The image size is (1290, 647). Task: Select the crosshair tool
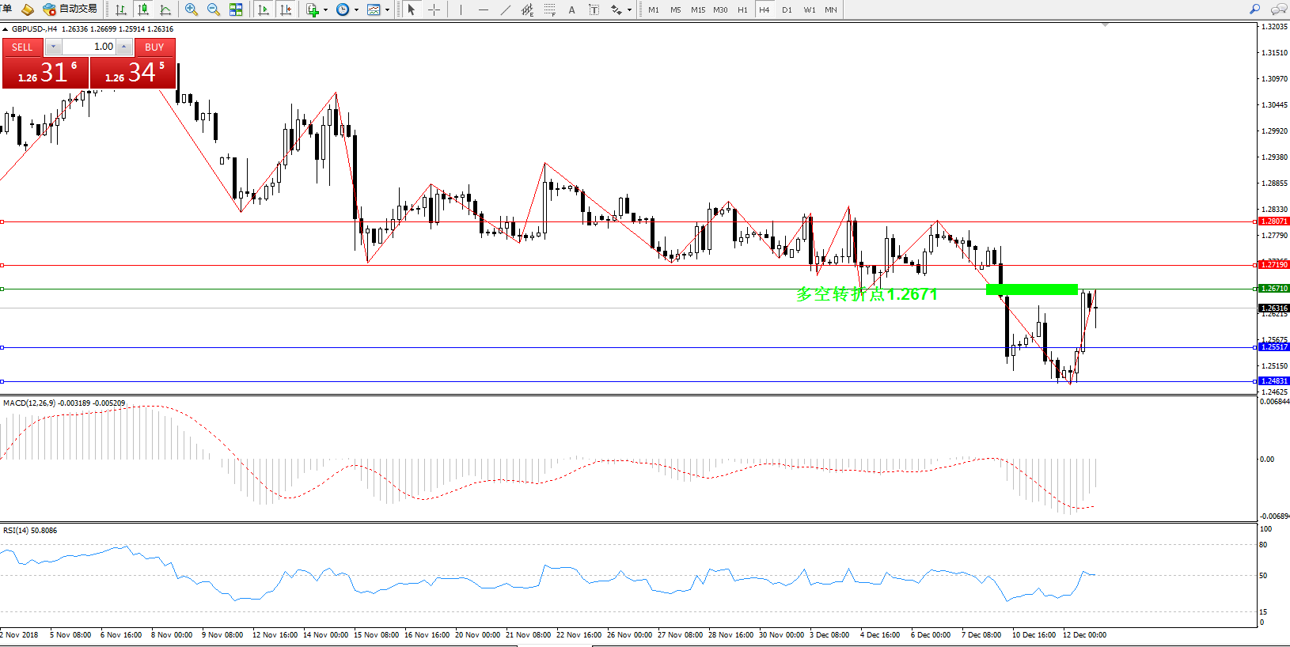pyautogui.click(x=434, y=9)
